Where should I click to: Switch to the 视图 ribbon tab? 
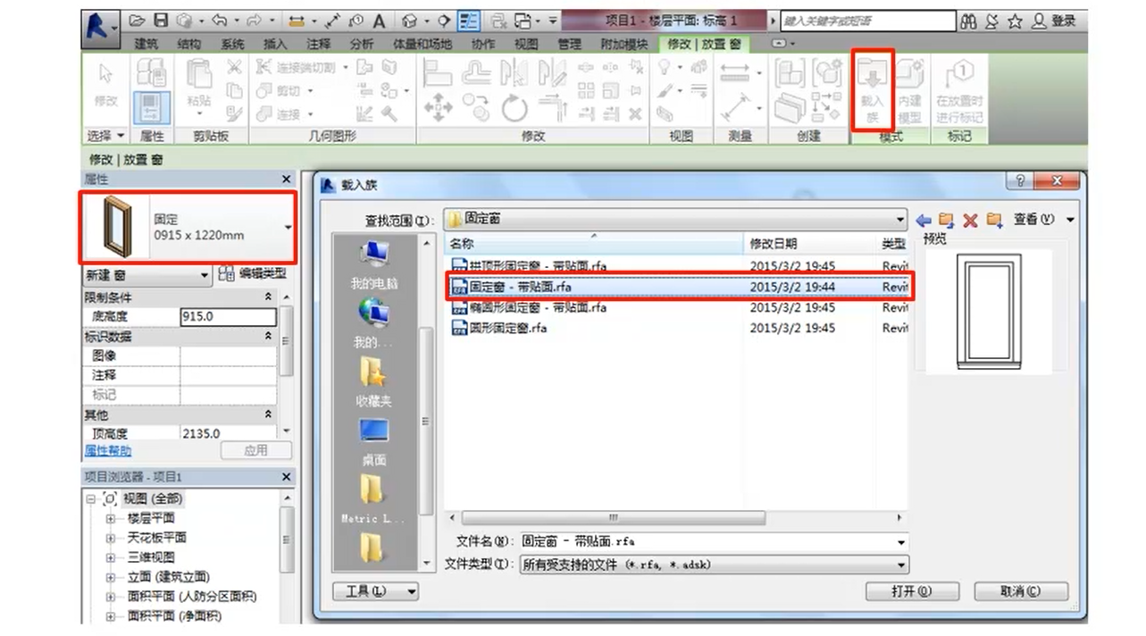coord(526,44)
